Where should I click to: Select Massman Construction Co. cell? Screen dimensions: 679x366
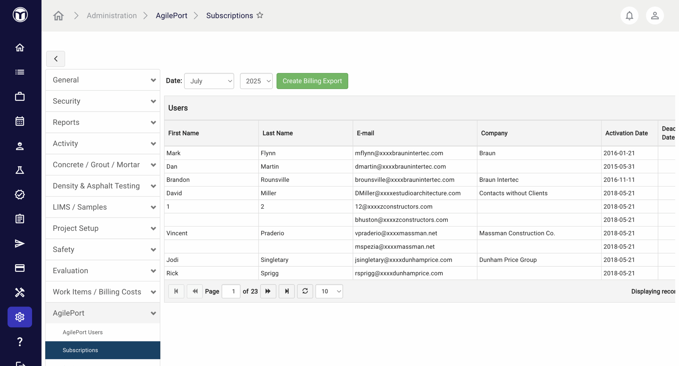point(539,233)
